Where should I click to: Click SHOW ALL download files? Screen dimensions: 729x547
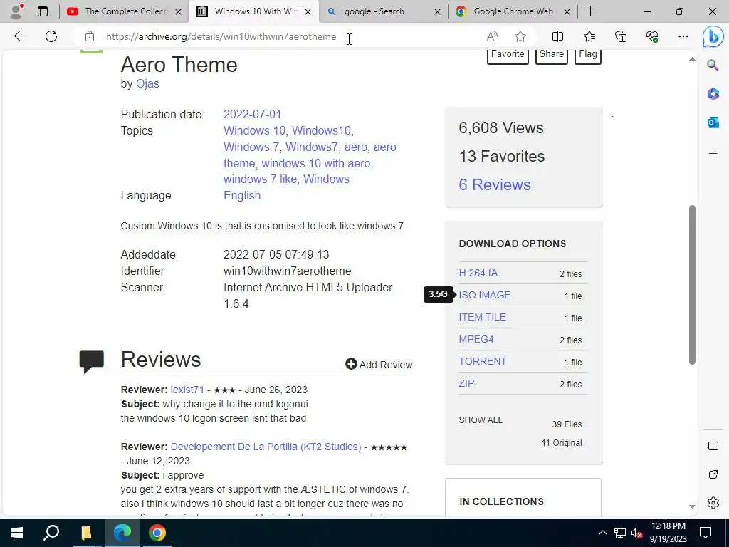pyautogui.click(x=481, y=420)
